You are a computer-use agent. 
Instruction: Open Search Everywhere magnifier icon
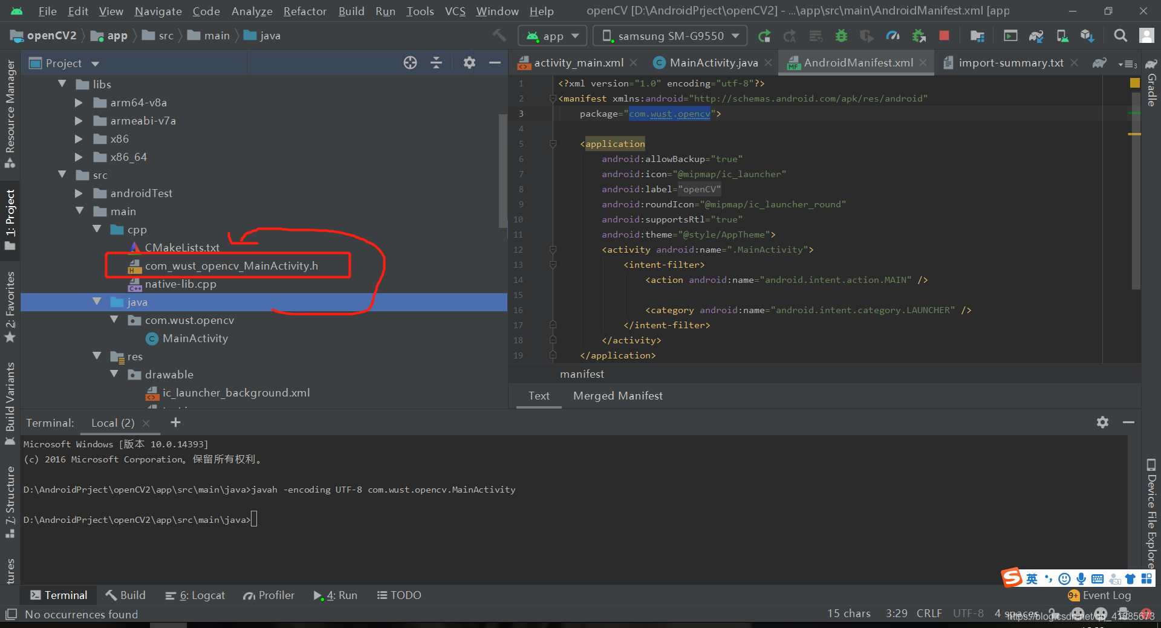point(1120,35)
